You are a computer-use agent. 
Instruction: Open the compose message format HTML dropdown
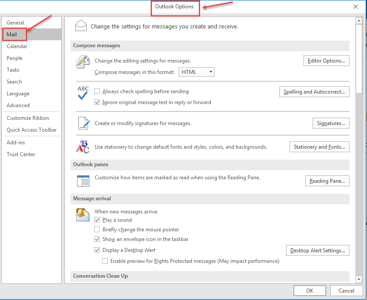(x=197, y=72)
